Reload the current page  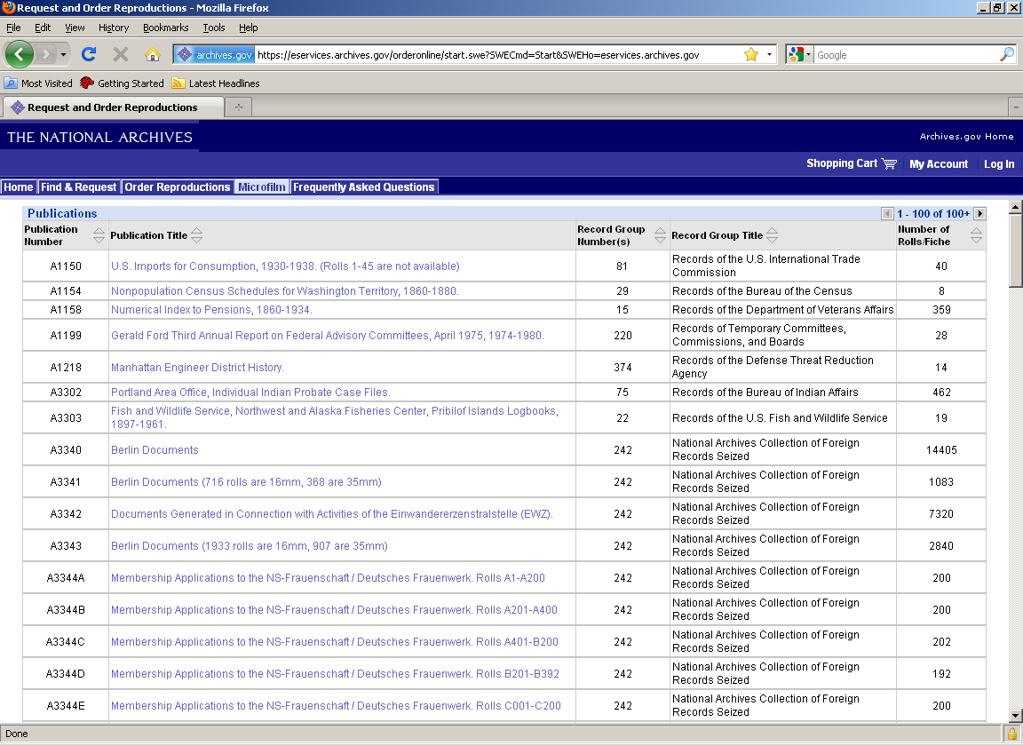tap(89, 54)
